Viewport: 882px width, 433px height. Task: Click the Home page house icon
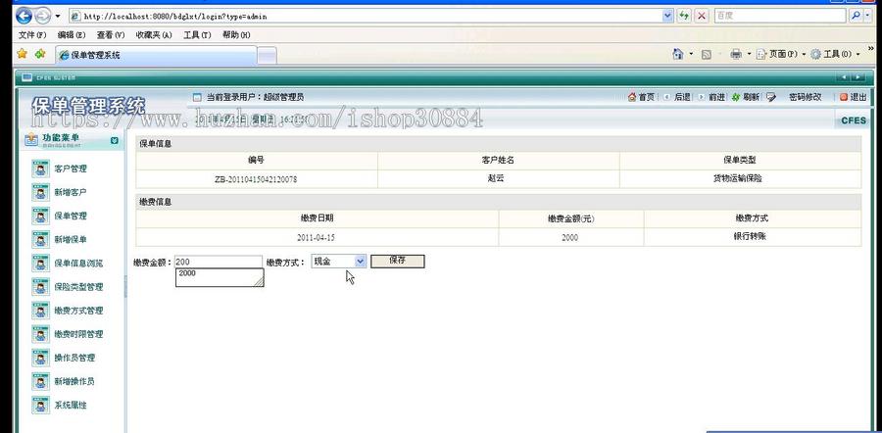pos(678,54)
